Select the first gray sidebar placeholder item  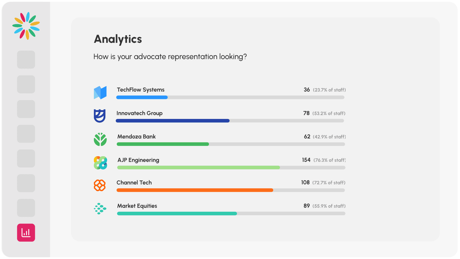coord(26,60)
